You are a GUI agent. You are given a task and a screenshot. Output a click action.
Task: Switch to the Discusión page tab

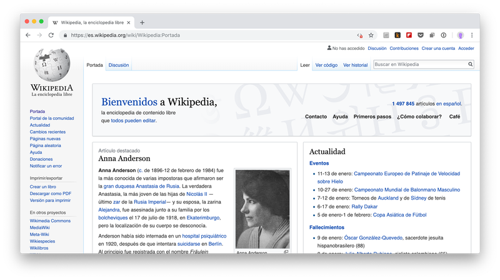pos(119,65)
